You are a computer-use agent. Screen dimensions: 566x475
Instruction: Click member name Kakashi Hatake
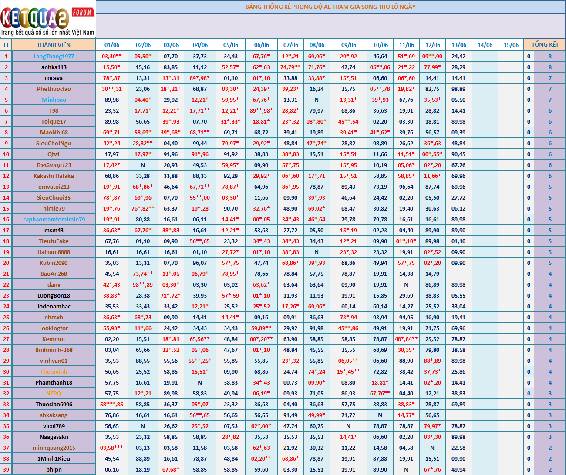pyautogui.click(x=54, y=176)
